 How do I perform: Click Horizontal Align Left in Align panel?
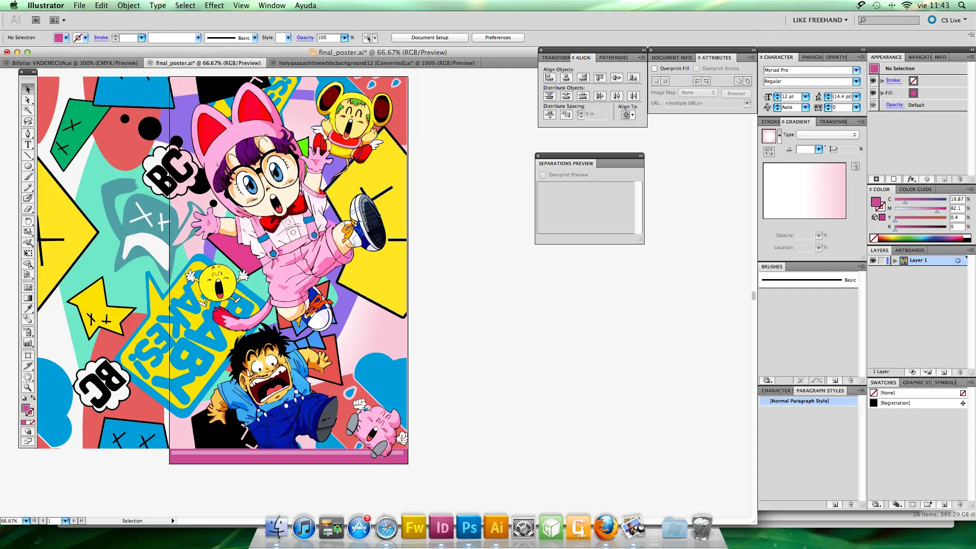550,78
